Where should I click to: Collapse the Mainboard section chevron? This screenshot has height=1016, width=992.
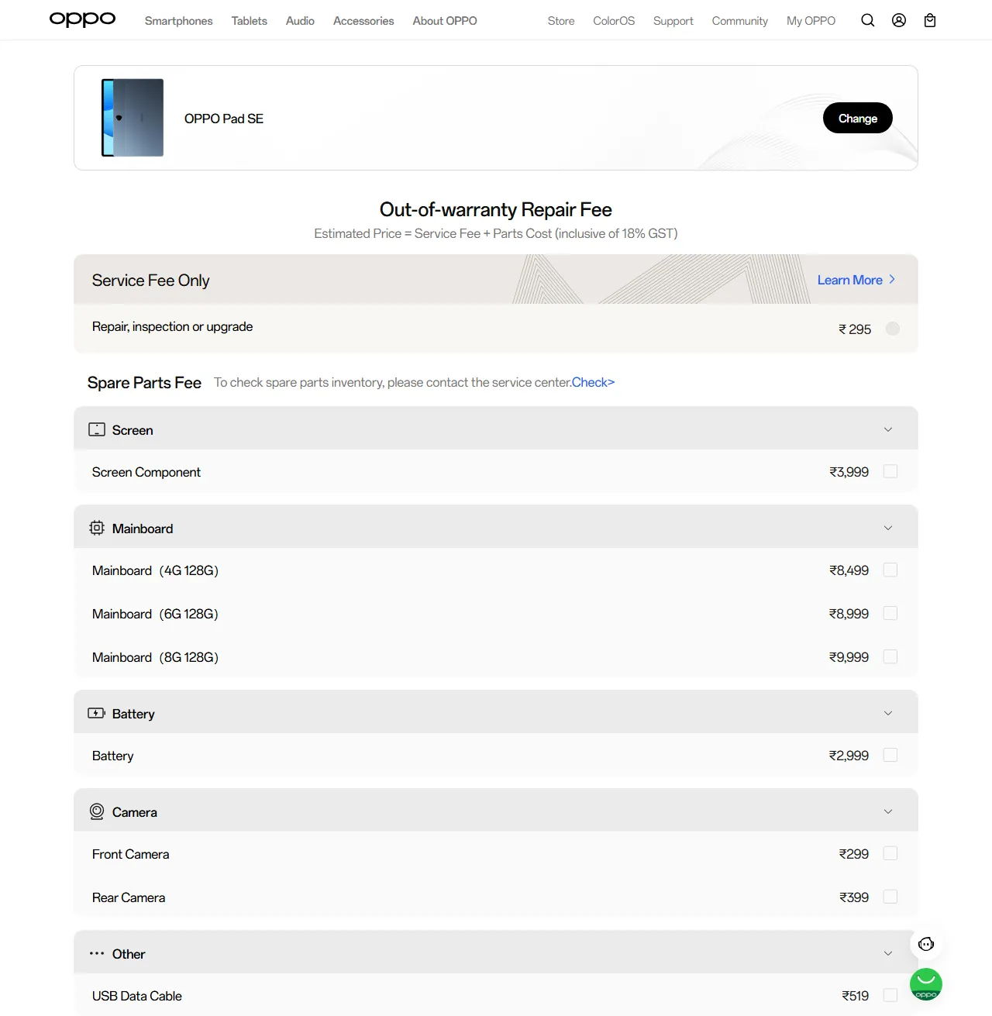tap(888, 528)
